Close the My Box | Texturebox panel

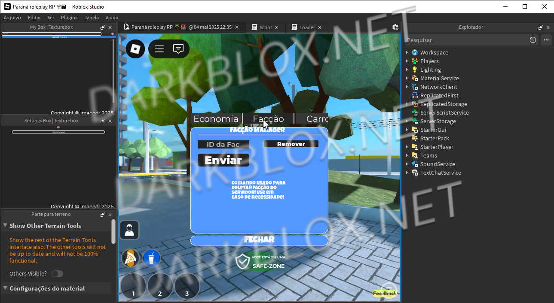tap(110, 27)
